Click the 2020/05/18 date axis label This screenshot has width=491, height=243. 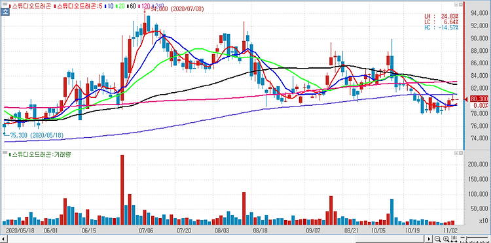click(x=20, y=230)
